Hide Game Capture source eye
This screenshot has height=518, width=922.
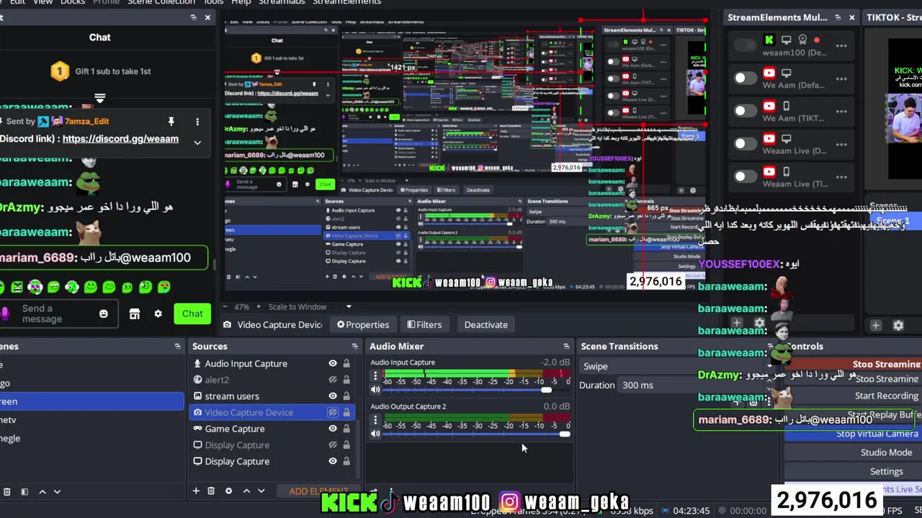coord(333,429)
